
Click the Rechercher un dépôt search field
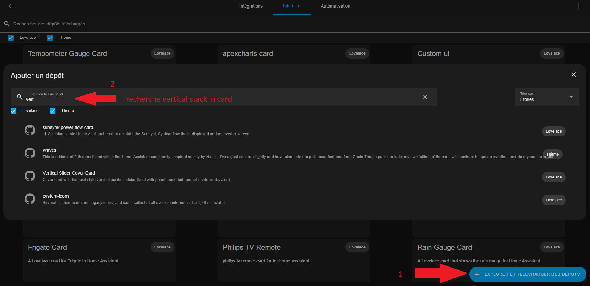(x=224, y=97)
